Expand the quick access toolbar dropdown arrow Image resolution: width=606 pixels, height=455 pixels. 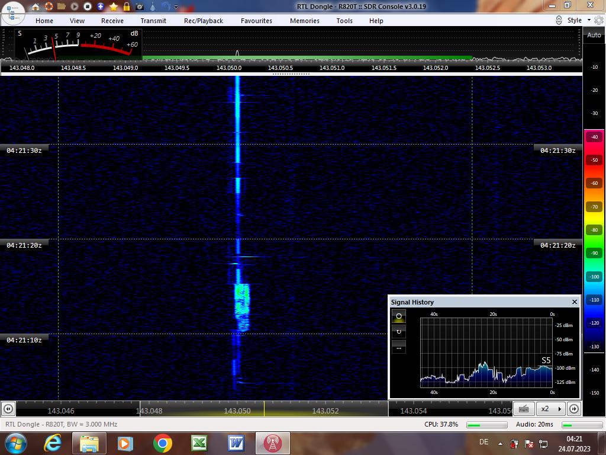[176, 7]
